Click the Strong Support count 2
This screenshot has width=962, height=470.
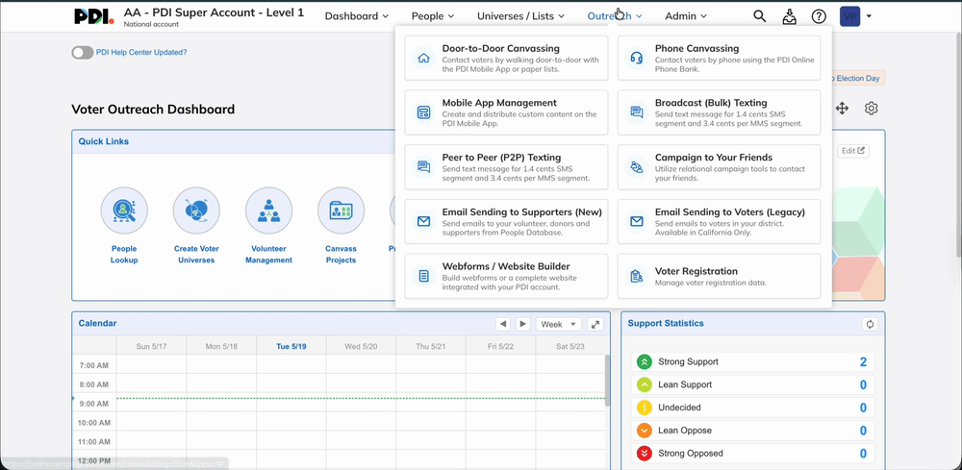coord(863,361)
